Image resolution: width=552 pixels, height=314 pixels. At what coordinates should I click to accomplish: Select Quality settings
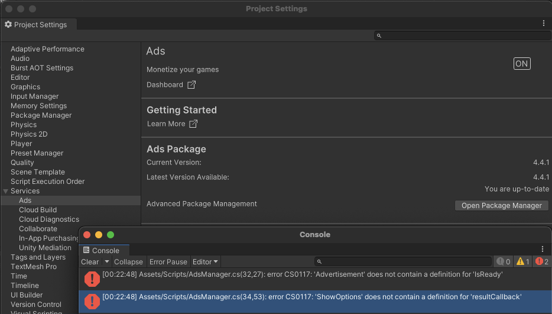coord(22,163)
